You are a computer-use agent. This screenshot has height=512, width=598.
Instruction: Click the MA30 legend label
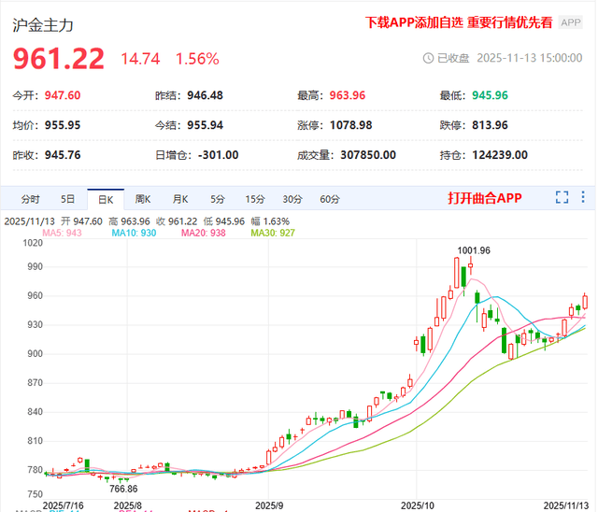[x=272, y=233]
